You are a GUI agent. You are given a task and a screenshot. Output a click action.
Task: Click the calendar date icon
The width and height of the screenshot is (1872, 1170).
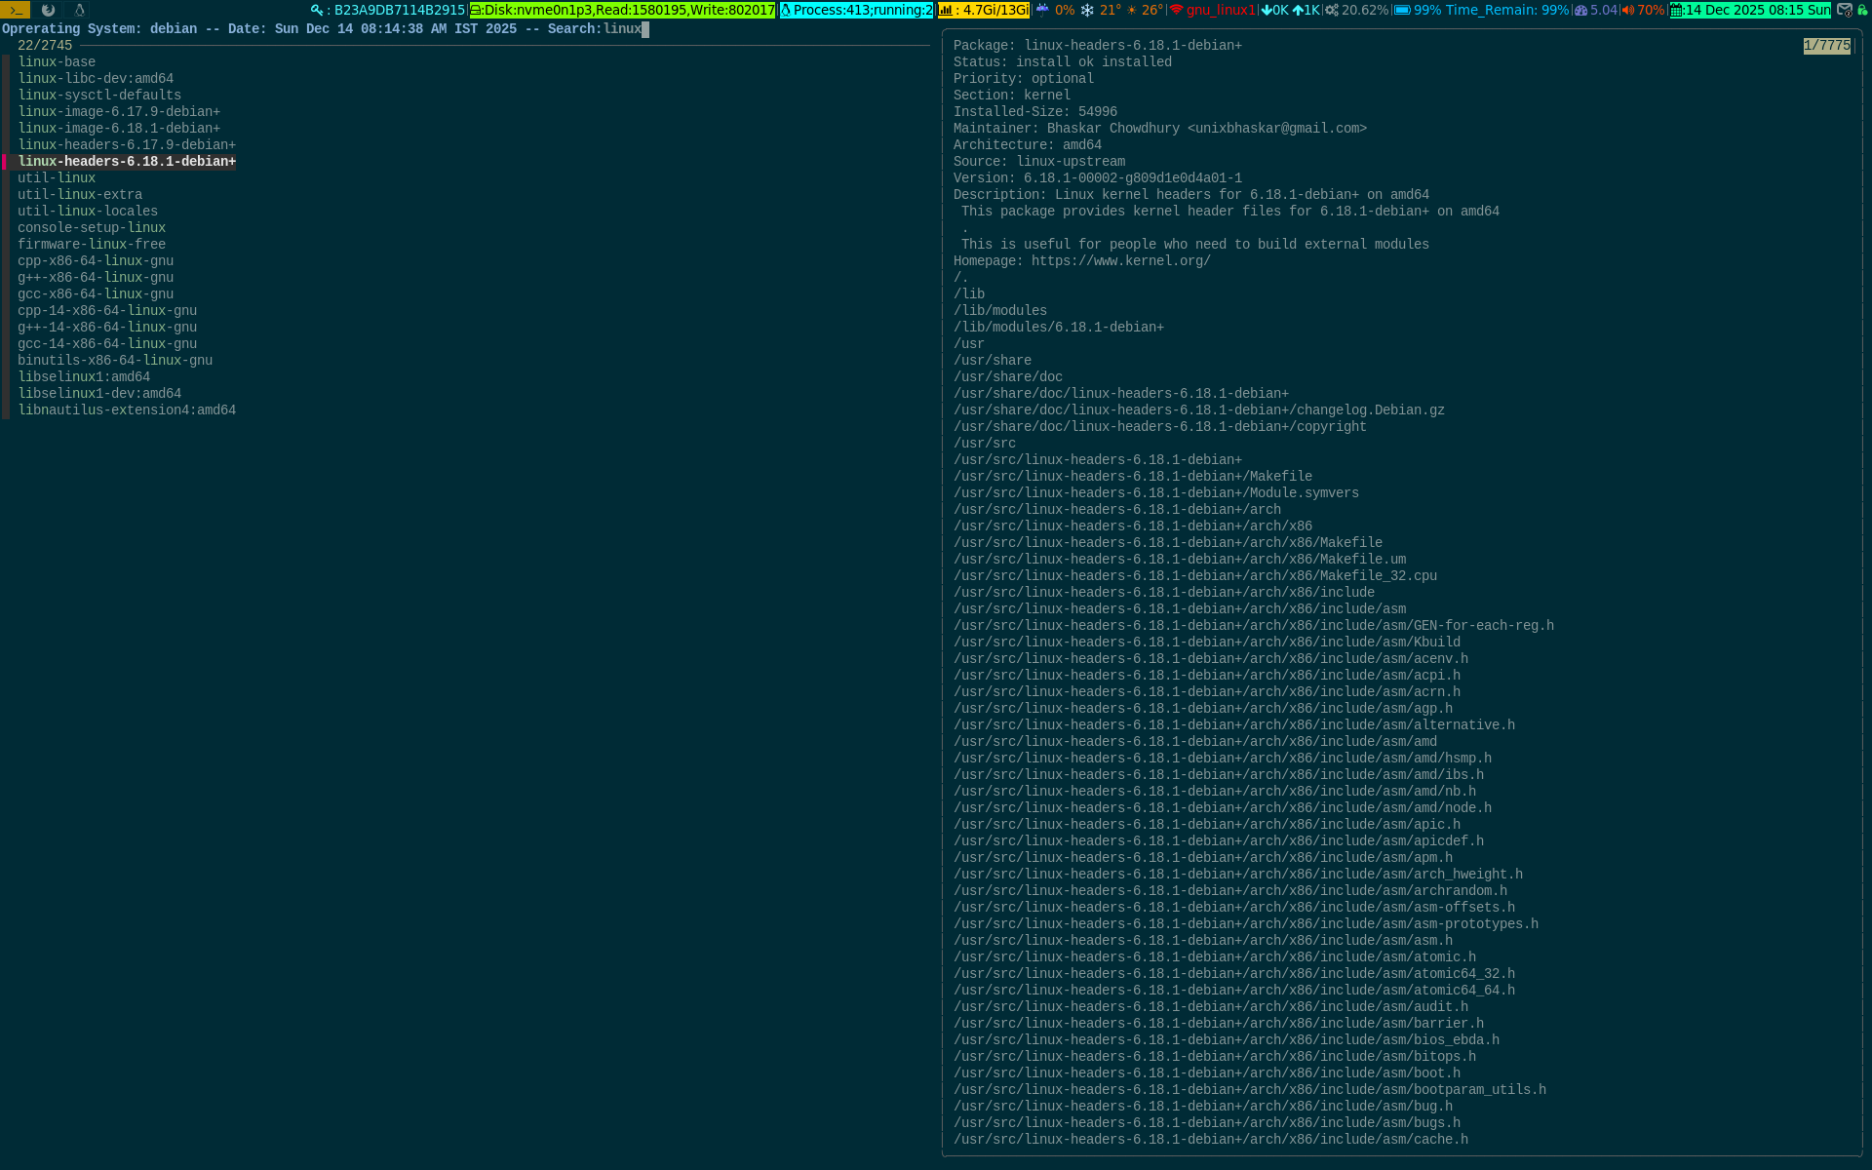[x=1677, y=10]
